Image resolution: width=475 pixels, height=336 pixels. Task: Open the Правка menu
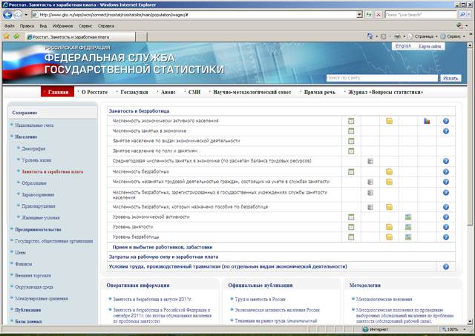tap(27, 26)
